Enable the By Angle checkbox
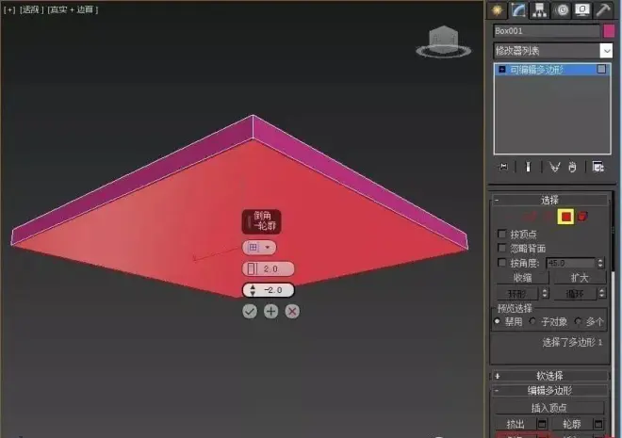622x438 pixels. click(x=501, y=263)
